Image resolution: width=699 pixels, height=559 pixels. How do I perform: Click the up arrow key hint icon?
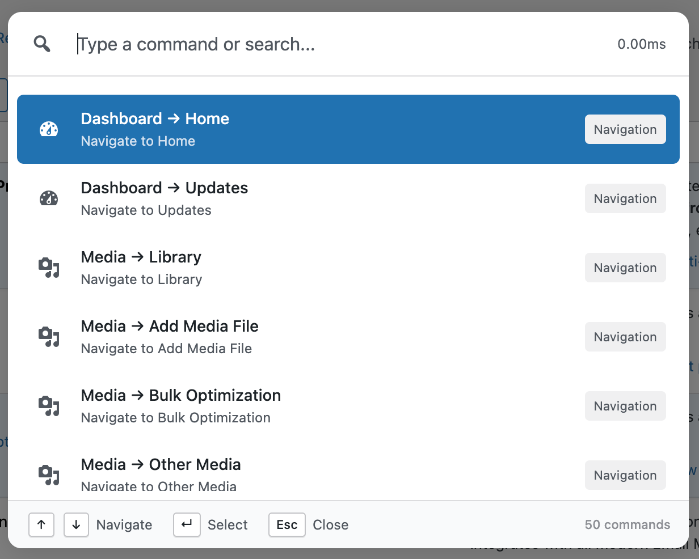41,524
